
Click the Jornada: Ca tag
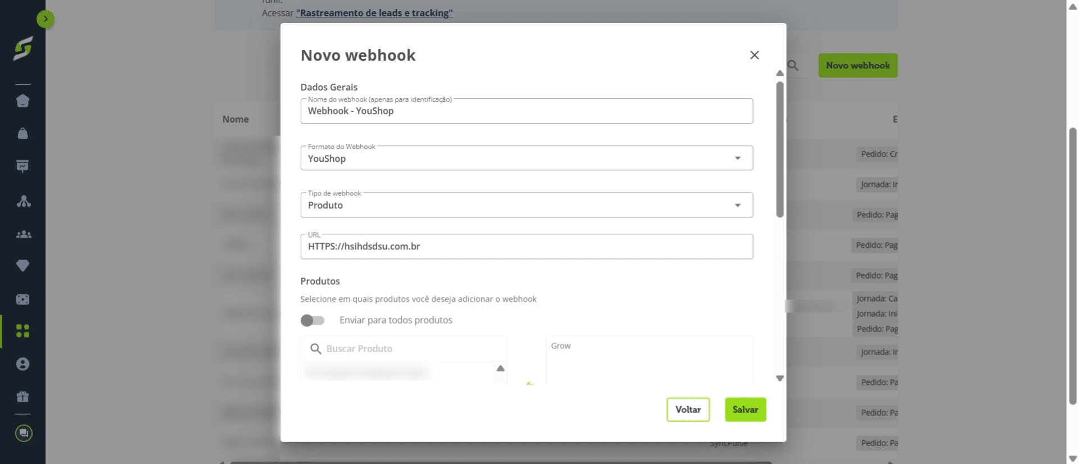(x=876, y=298)
